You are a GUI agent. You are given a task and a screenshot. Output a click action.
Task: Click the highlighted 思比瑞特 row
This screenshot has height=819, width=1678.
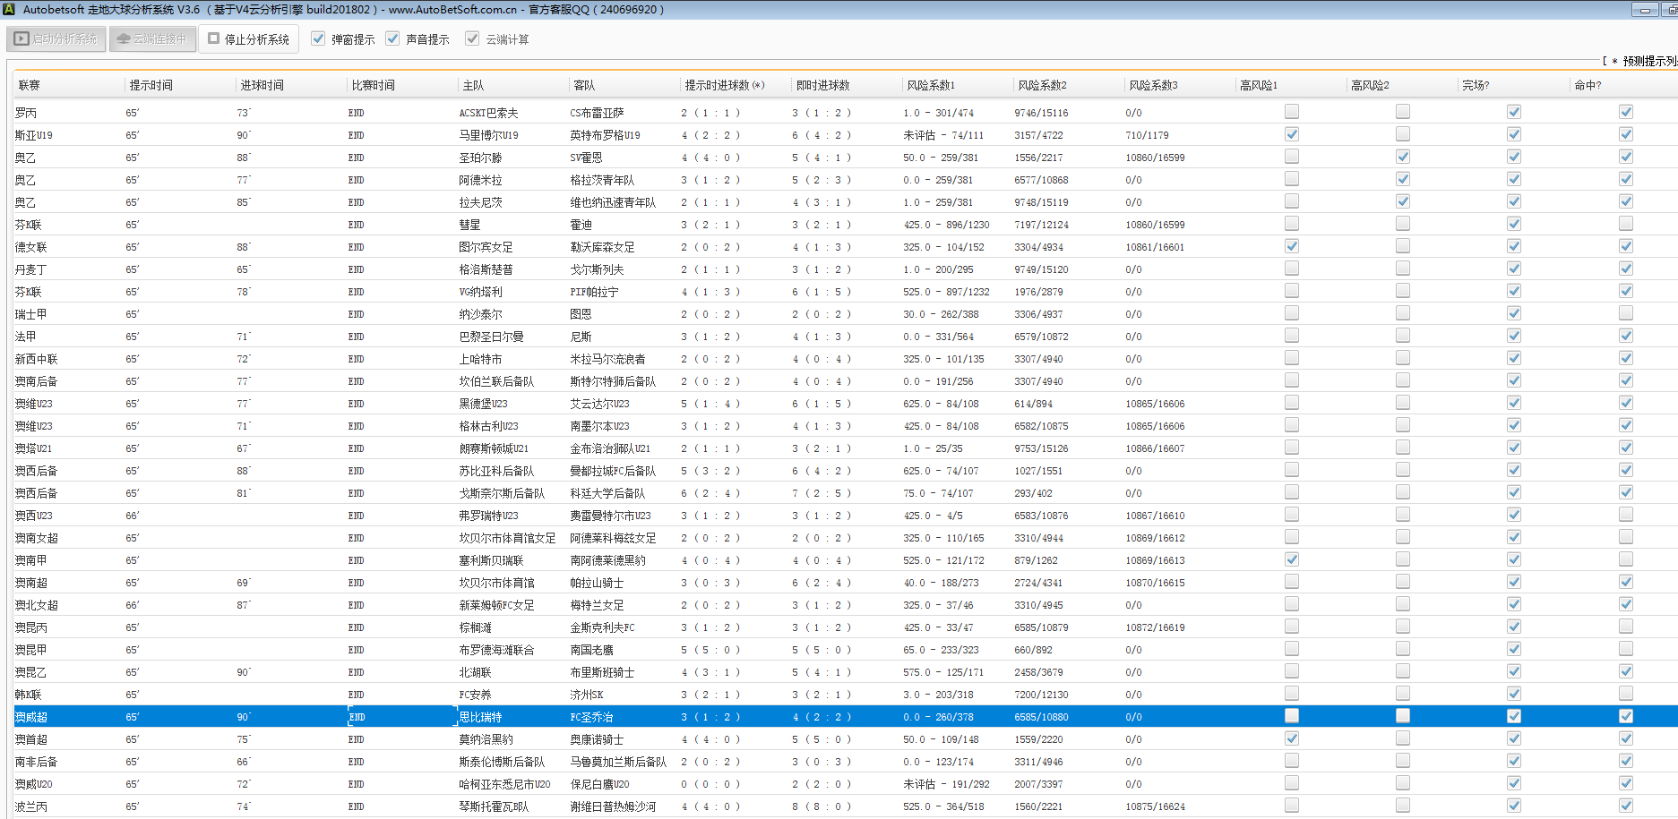pyautogui.click(x=480, y=717)
